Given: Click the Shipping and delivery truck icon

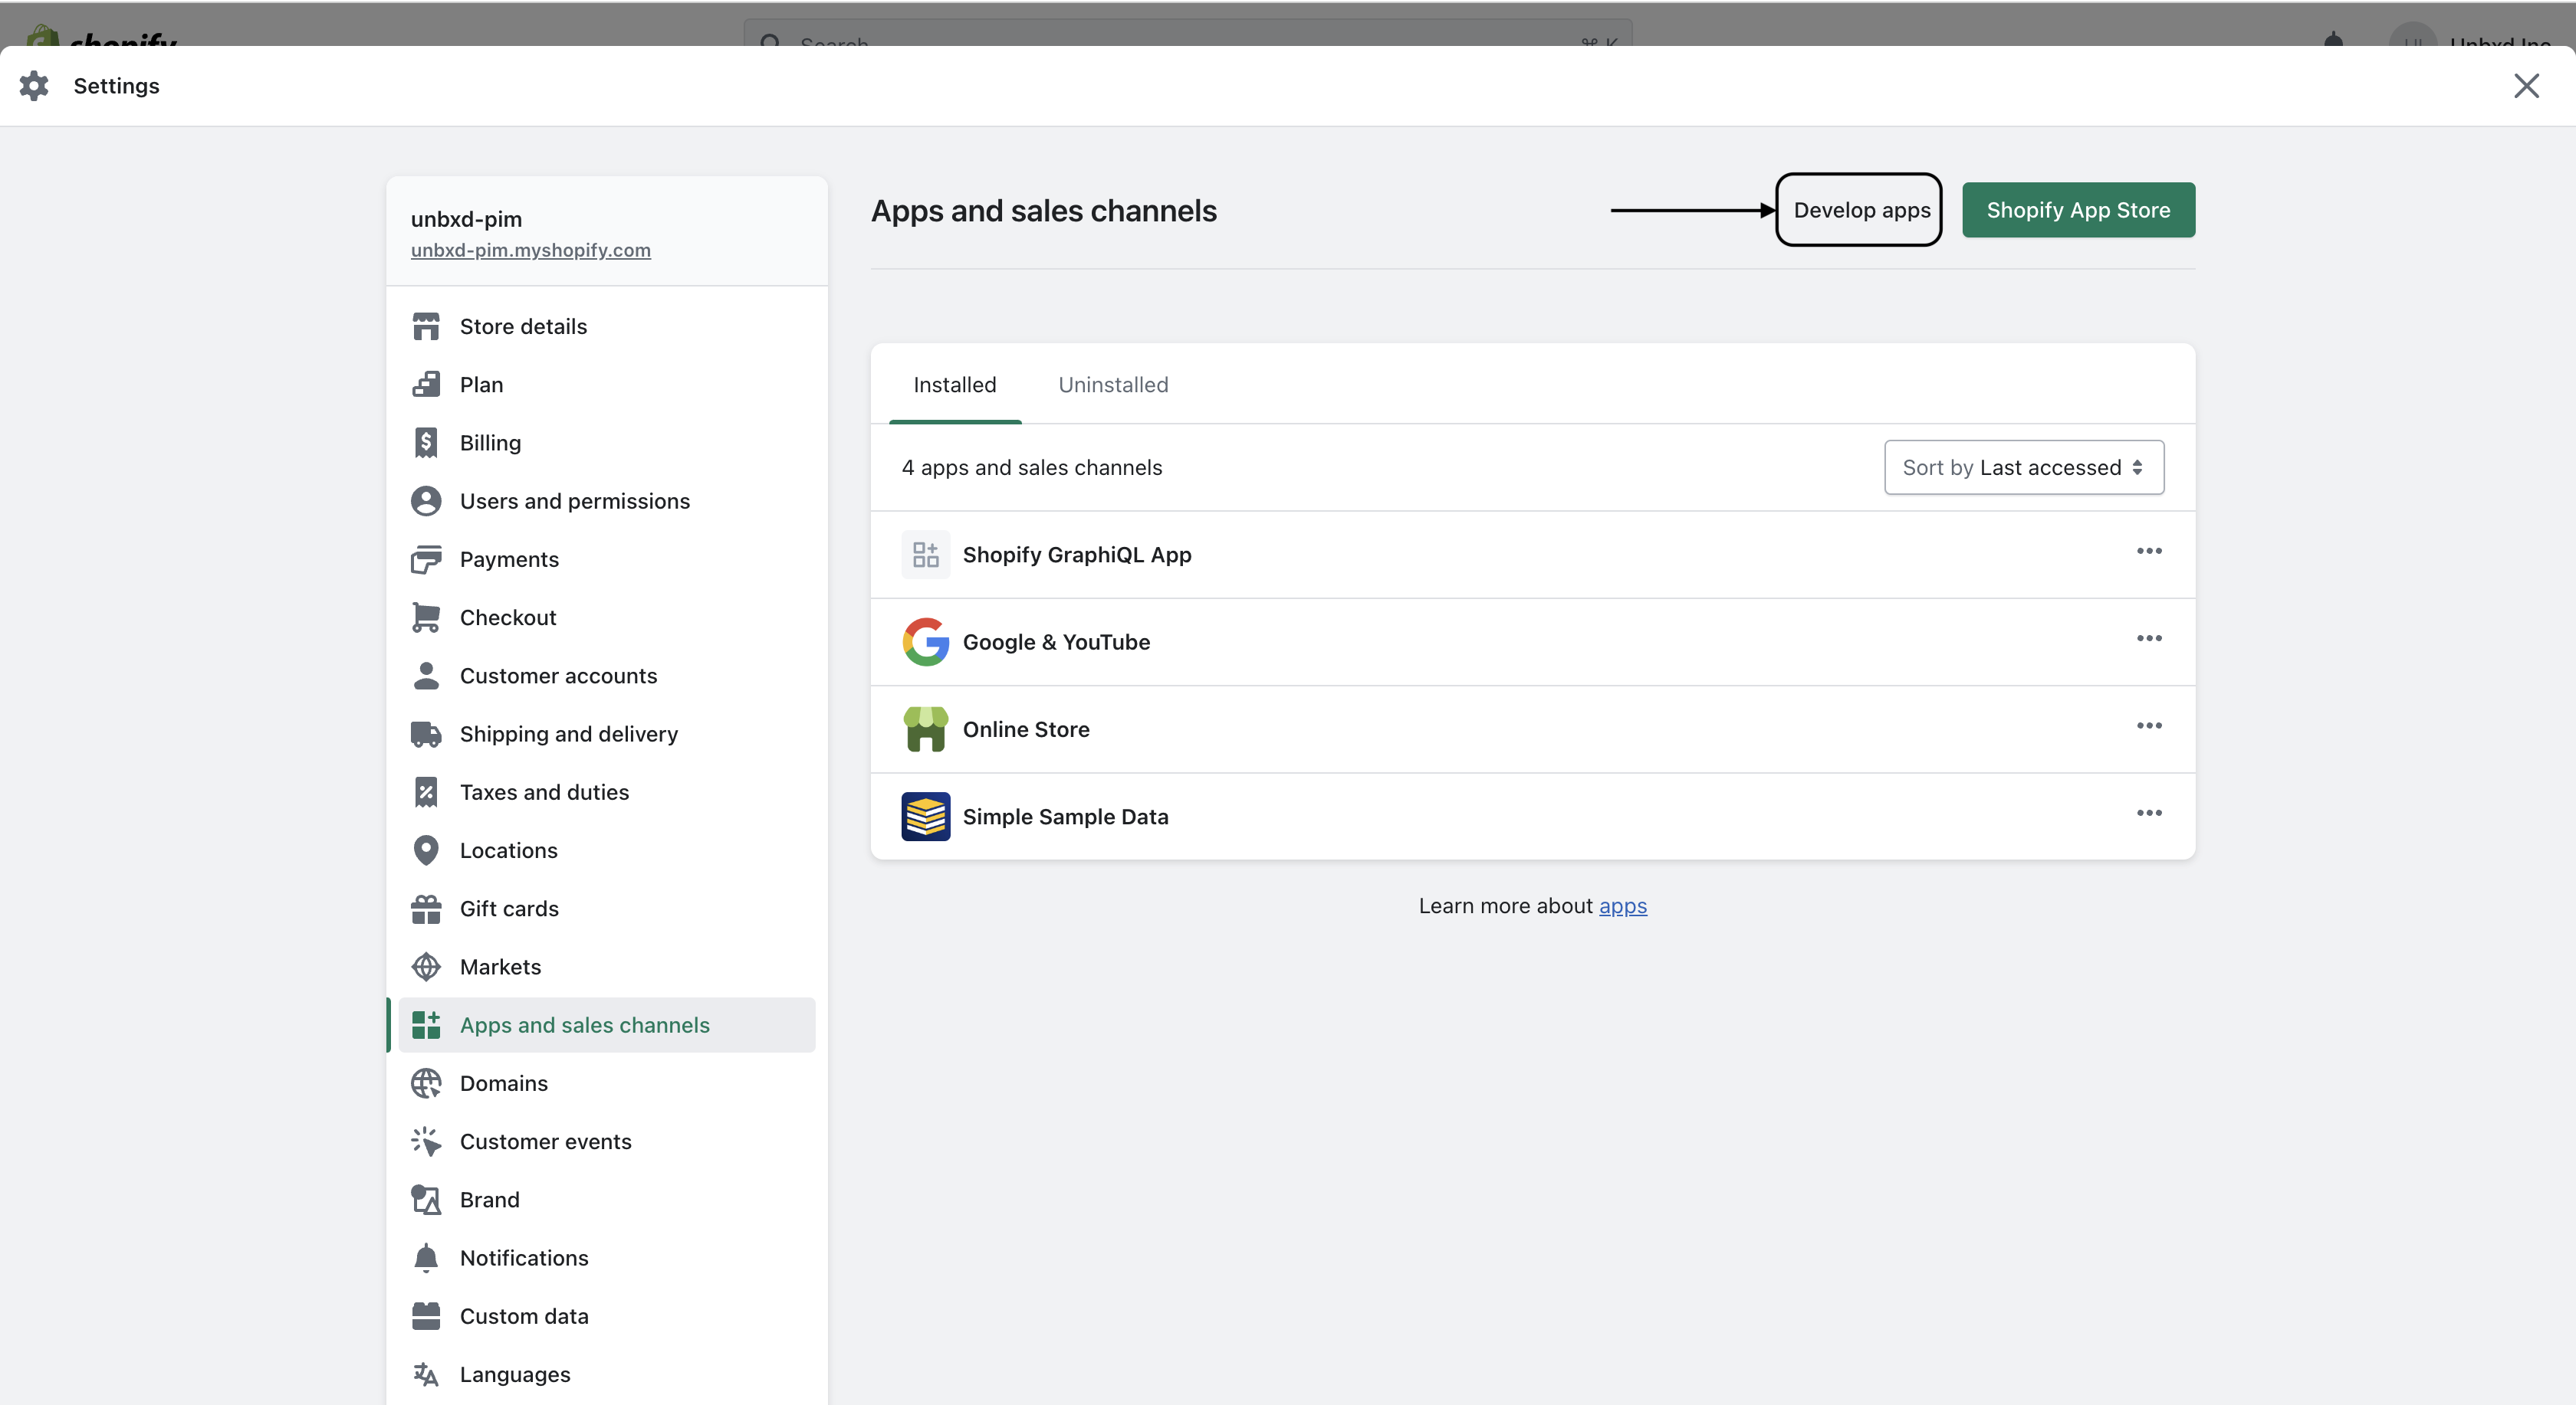Looking at the screenshot, I should pos(426,735).
